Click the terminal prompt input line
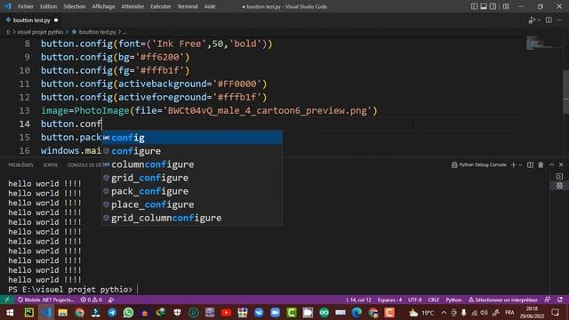This screenshot has width=569, height=320. click(x=73, y=290)
